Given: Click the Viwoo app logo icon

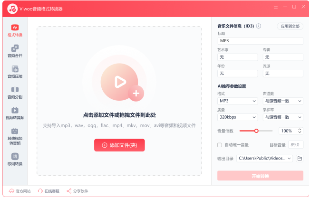Looking at the screenshot, I should click(x=12, y=9).
